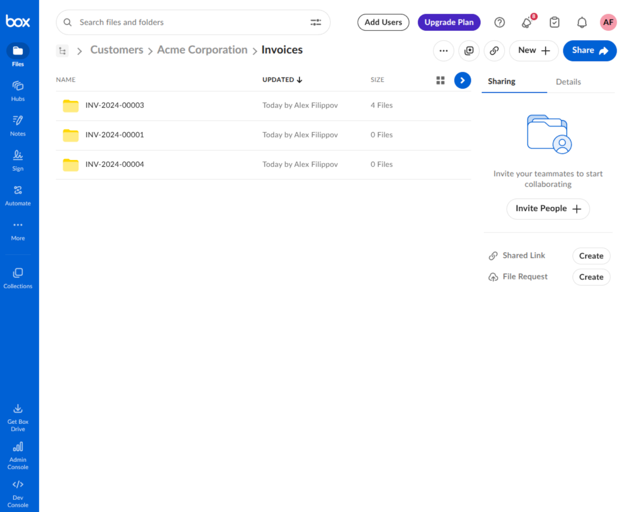Screen dimensions: 631x512
Task: Open the rocket icon with 8 badge
Action: 527,22
